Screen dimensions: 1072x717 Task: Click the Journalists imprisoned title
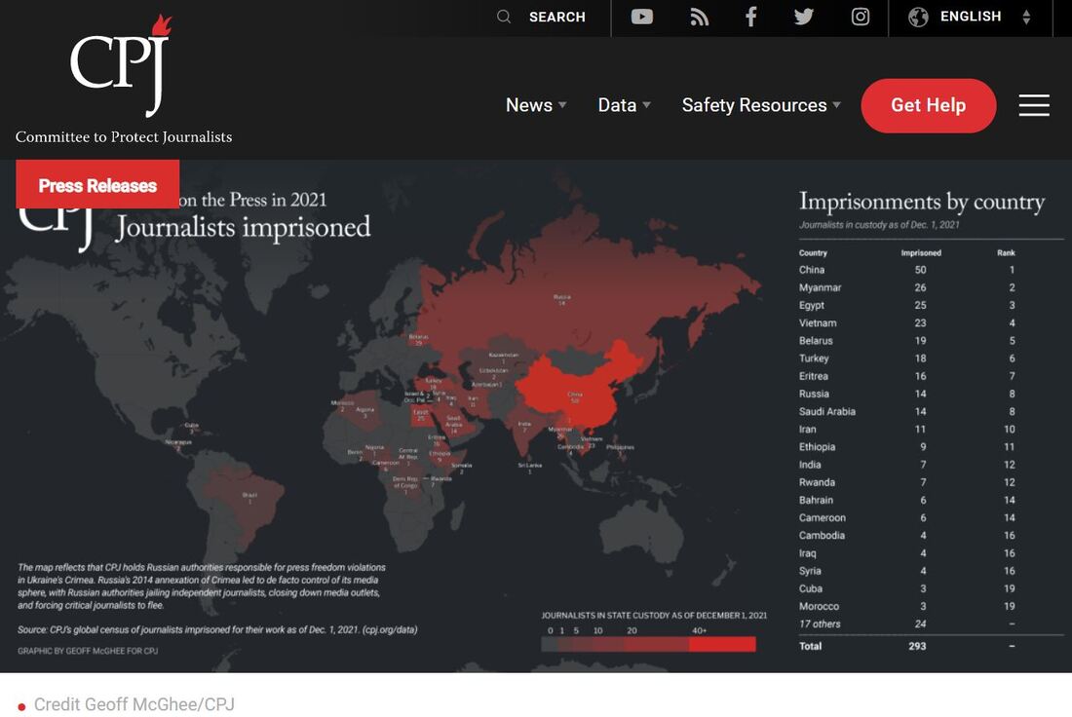click(243, 228)
